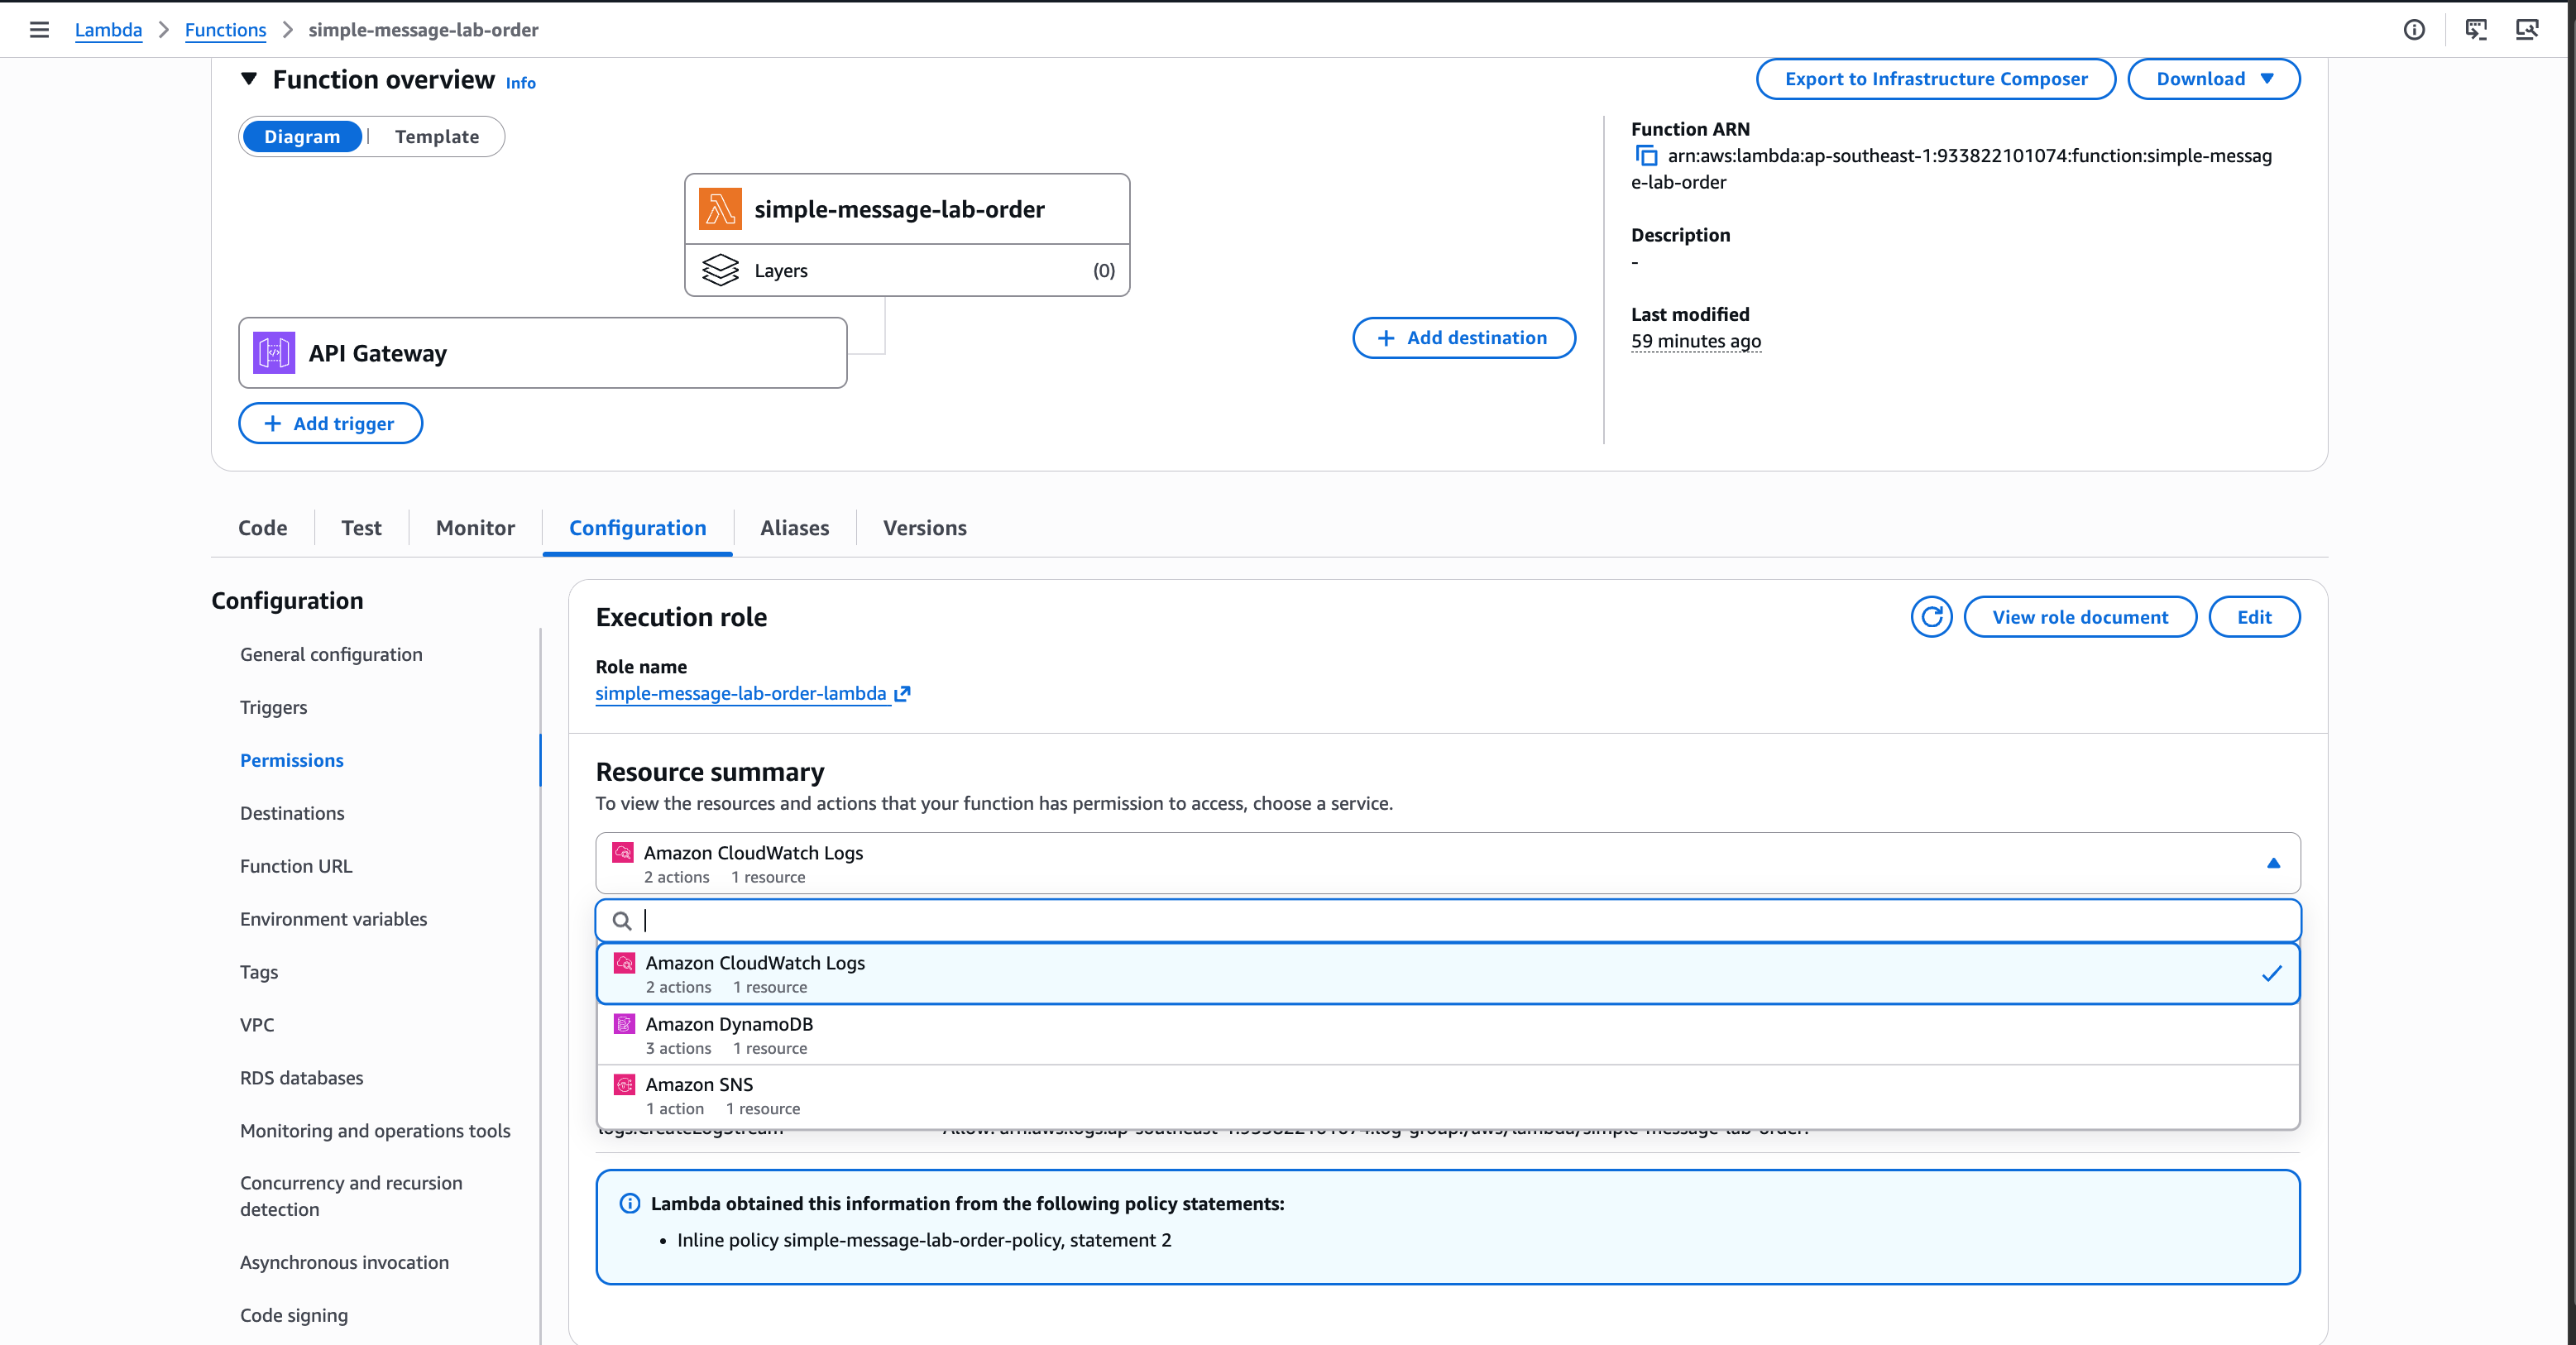The width and height of the screenshot is (2576, 1345).
Task: Refresh the execution role with circular arrow
Action: pyautogui.click(x=1931, y=617)
